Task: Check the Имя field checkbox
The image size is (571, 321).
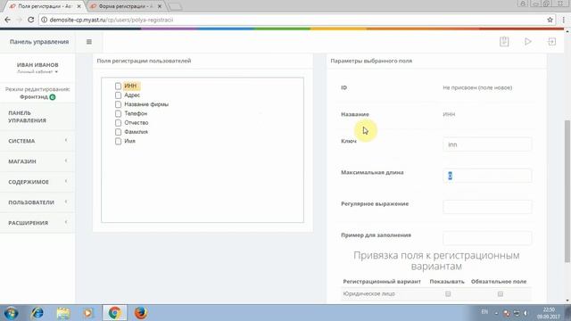Action: point(118,141)
